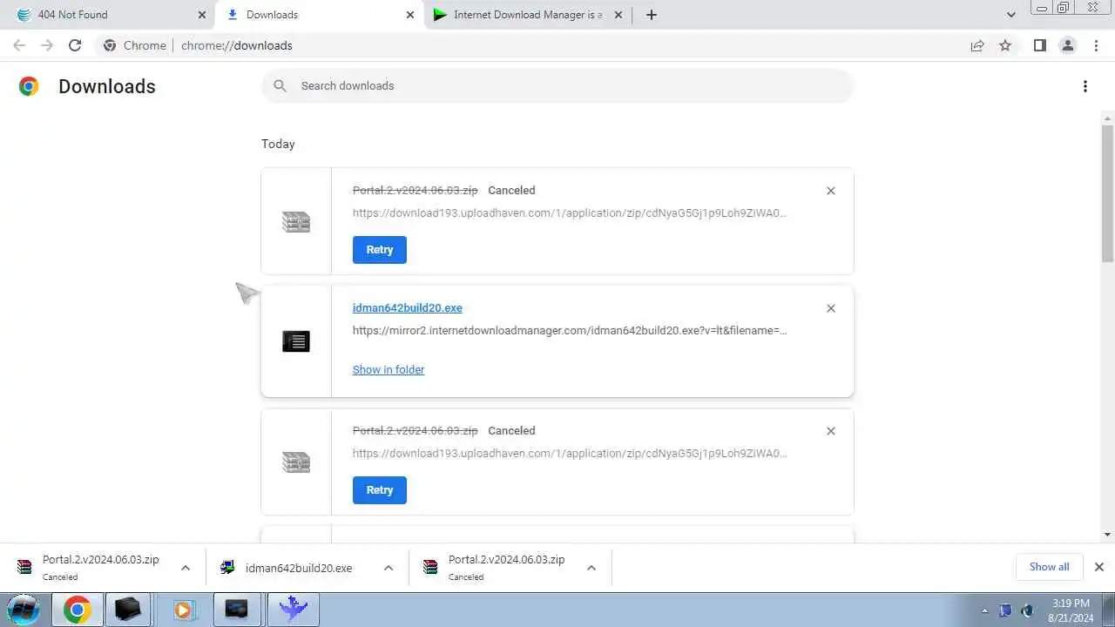Click the blue bird app taskbar icon
The image size is (1115, 627).
pos(294,610)
